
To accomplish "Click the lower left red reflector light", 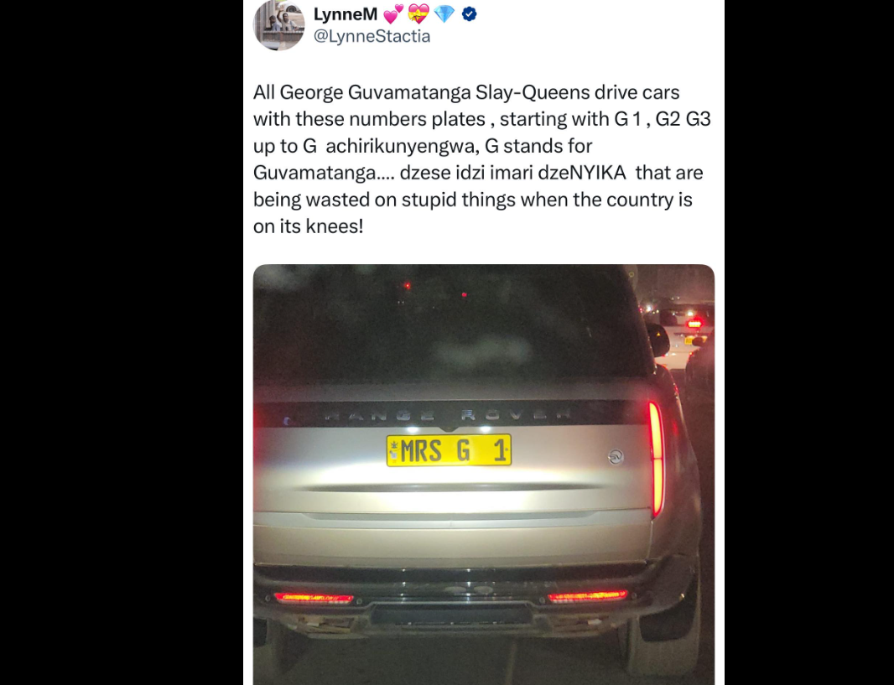I will [x=314, y=598].
